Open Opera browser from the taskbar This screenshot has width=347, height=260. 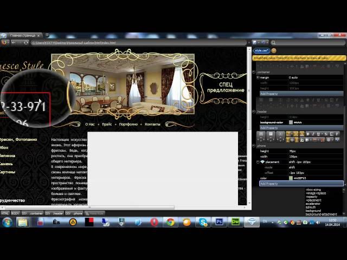(x=154, y=222)
